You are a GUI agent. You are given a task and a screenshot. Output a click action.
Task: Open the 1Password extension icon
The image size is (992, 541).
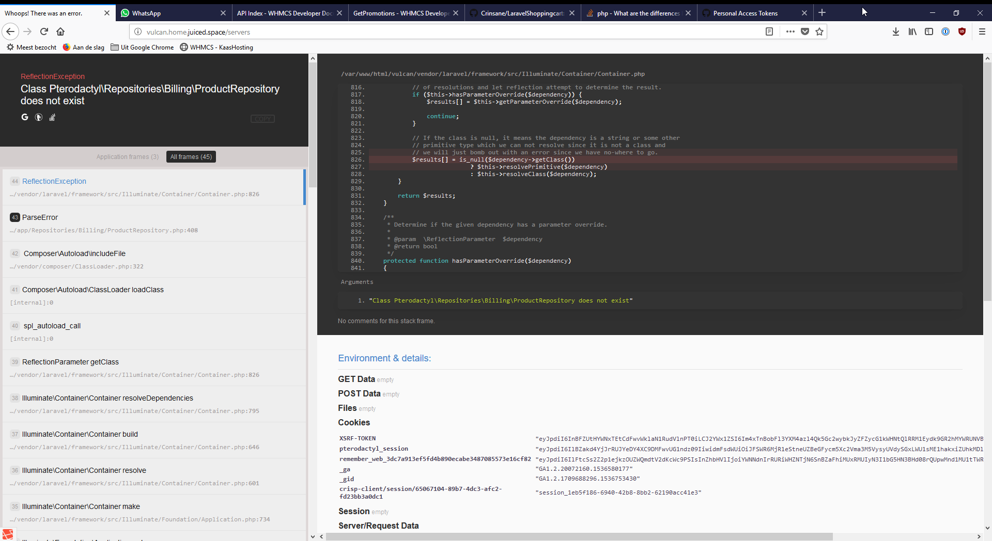pos(945,31)
